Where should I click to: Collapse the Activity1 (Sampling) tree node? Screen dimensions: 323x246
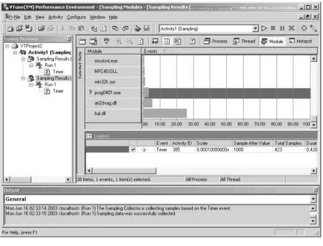(x=15, y=53)
